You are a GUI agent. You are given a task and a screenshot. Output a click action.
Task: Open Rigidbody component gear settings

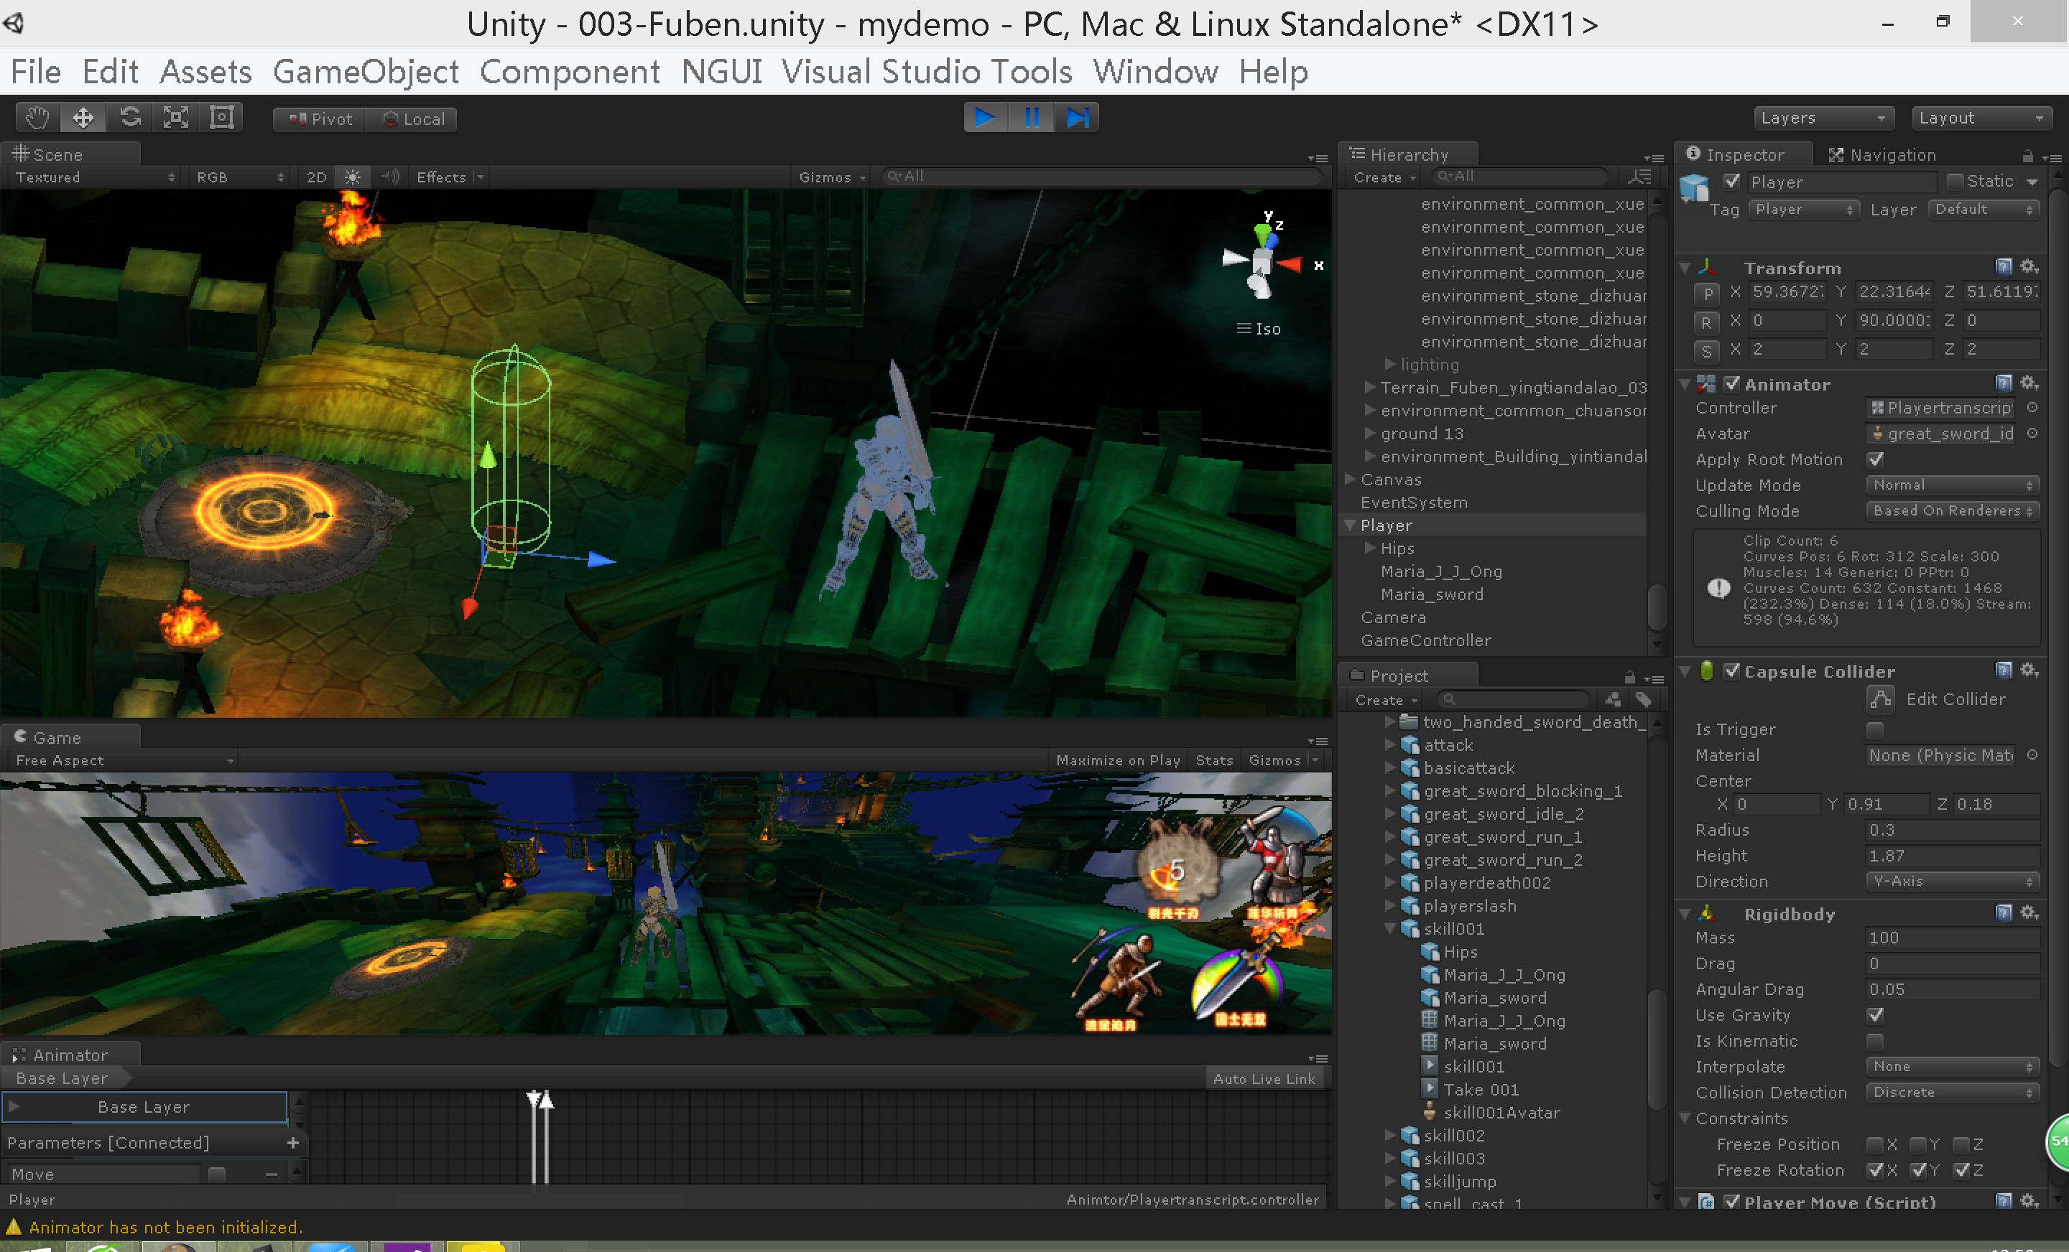tap(2029, 913)
